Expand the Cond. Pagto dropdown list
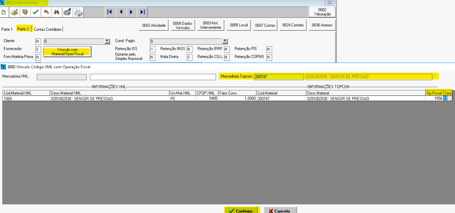The height and width of the screenshot is (213, 455). tap(225, 41)
